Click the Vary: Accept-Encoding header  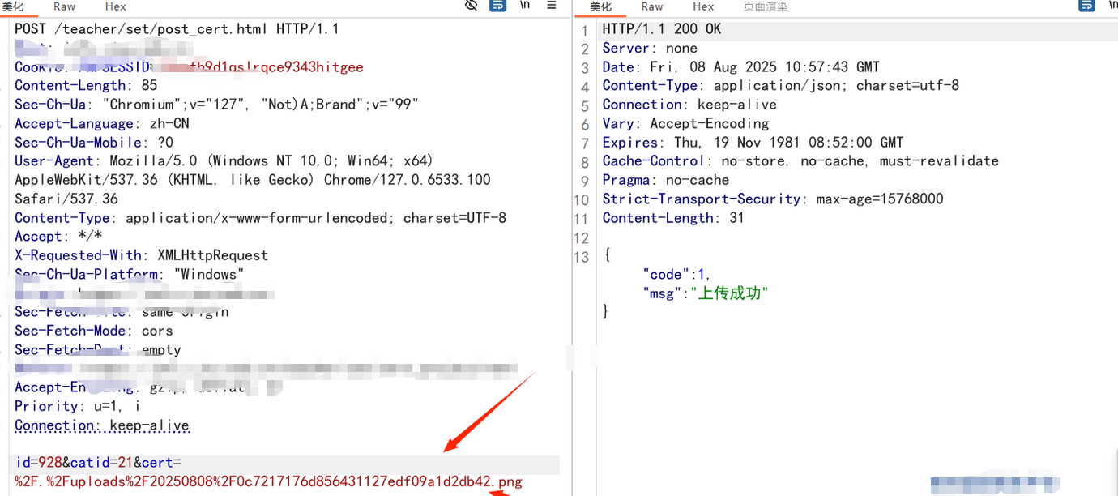(x=685, y=124)
